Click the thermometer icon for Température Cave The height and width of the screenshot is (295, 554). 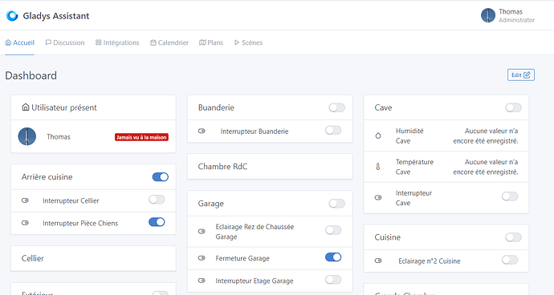378,167
